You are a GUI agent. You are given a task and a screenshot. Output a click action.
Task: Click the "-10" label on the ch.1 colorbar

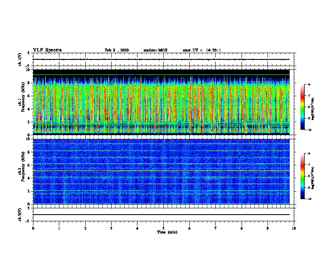309,130
